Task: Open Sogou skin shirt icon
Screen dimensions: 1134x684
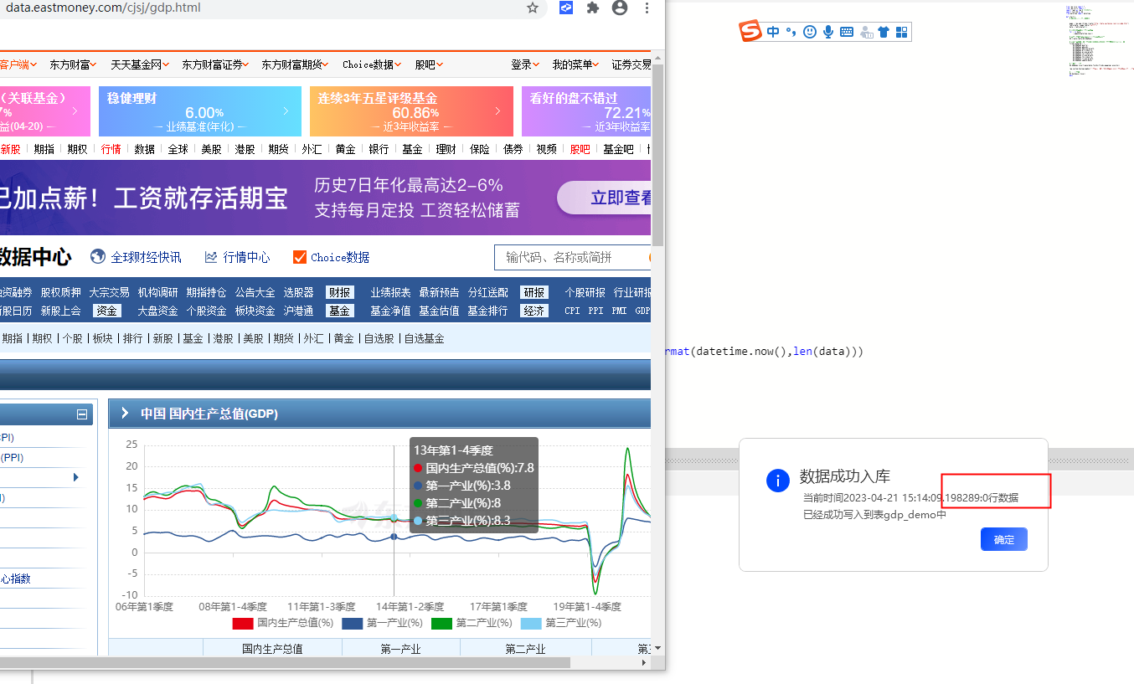Action: 884,32
